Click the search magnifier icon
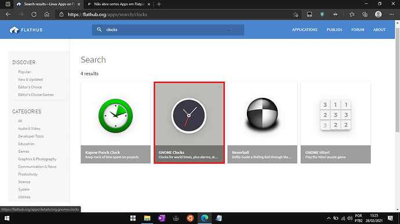Image resolution: width=400 pixels, height=224 pixels. coord(99,30)
